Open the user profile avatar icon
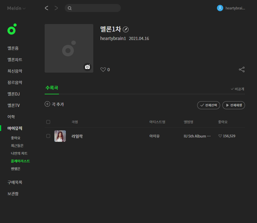The height and width of the screenshot is (223, 257). 220,8
